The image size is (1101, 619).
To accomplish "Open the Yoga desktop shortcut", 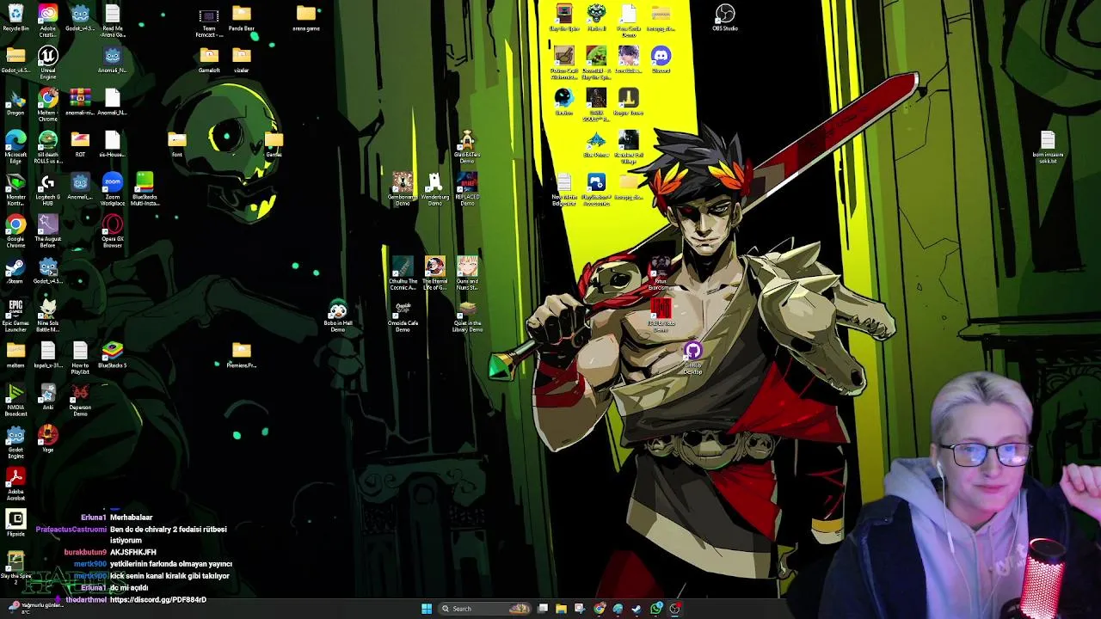I will (x=48, y=438).
